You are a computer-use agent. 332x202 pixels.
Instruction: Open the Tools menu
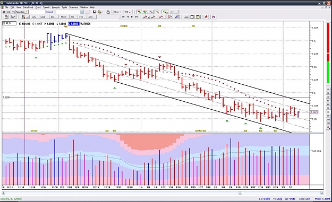(64, 7)
